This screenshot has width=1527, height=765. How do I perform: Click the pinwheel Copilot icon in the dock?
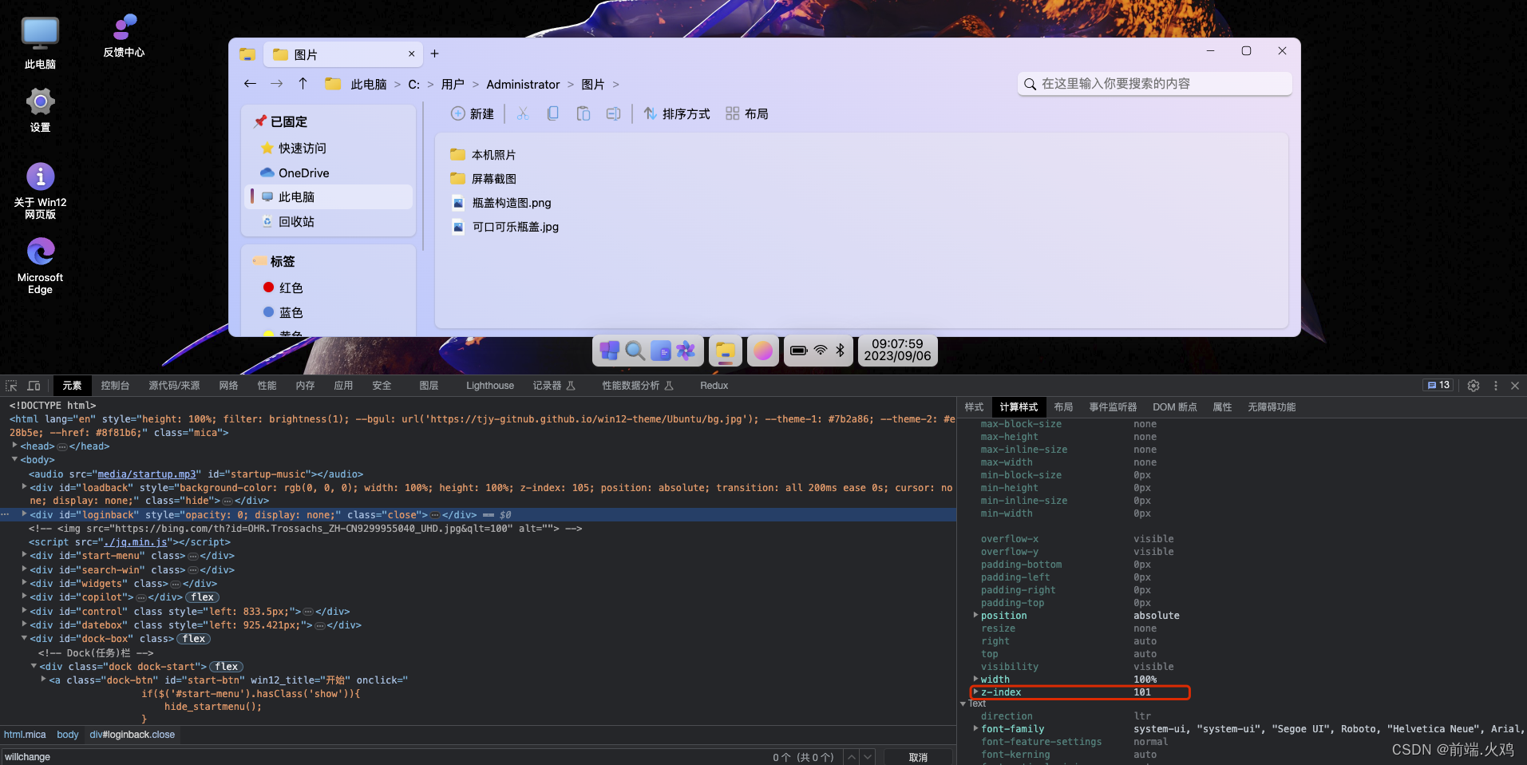coord(686,351)
